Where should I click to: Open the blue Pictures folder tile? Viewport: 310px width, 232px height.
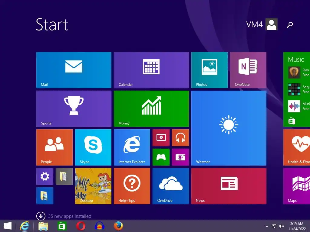[45, 196]
